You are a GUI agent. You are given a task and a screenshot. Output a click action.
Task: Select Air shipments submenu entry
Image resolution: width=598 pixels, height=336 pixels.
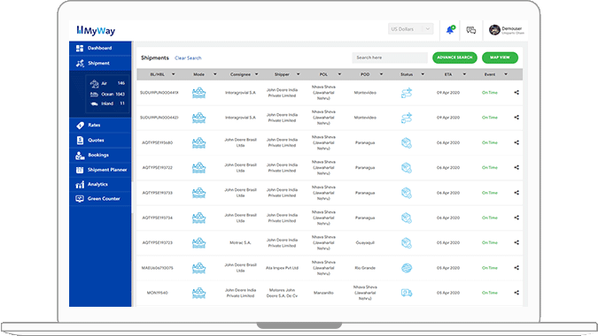click(x=107, y=83)
